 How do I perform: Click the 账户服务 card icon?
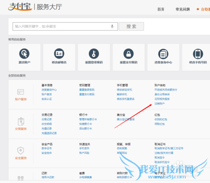pos(21,92)
